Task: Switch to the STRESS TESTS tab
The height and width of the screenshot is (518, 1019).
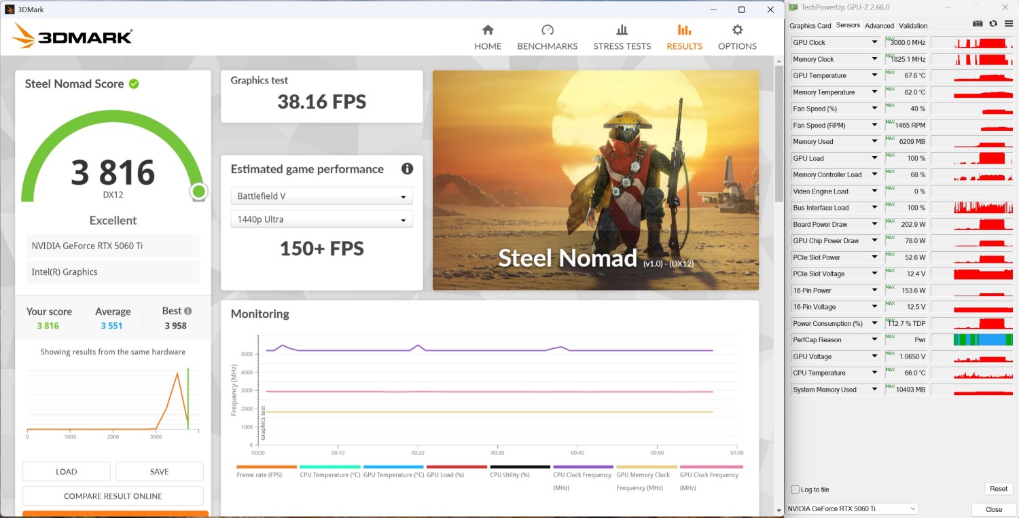Action: (x=622, y=38)
